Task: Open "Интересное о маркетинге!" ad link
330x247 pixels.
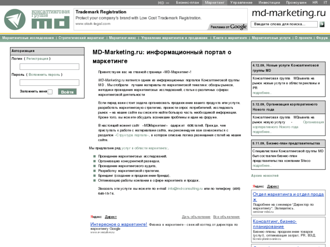Action: pyautogui.click(x=118, y=224)
